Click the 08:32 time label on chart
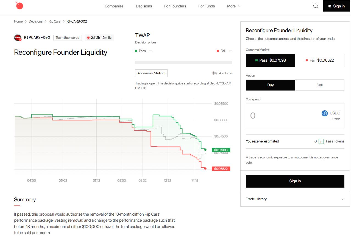This screenshot has width=351, height=236. [x=143, y=180]
